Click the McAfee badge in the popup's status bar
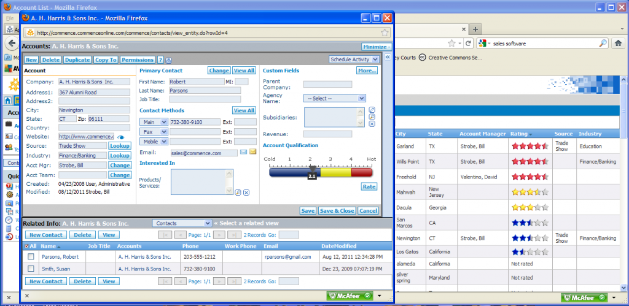This screenshot has width=629, height=306. (351, 296)
